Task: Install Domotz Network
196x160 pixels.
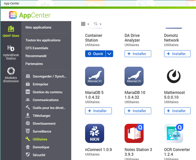Action: [177, 54]
